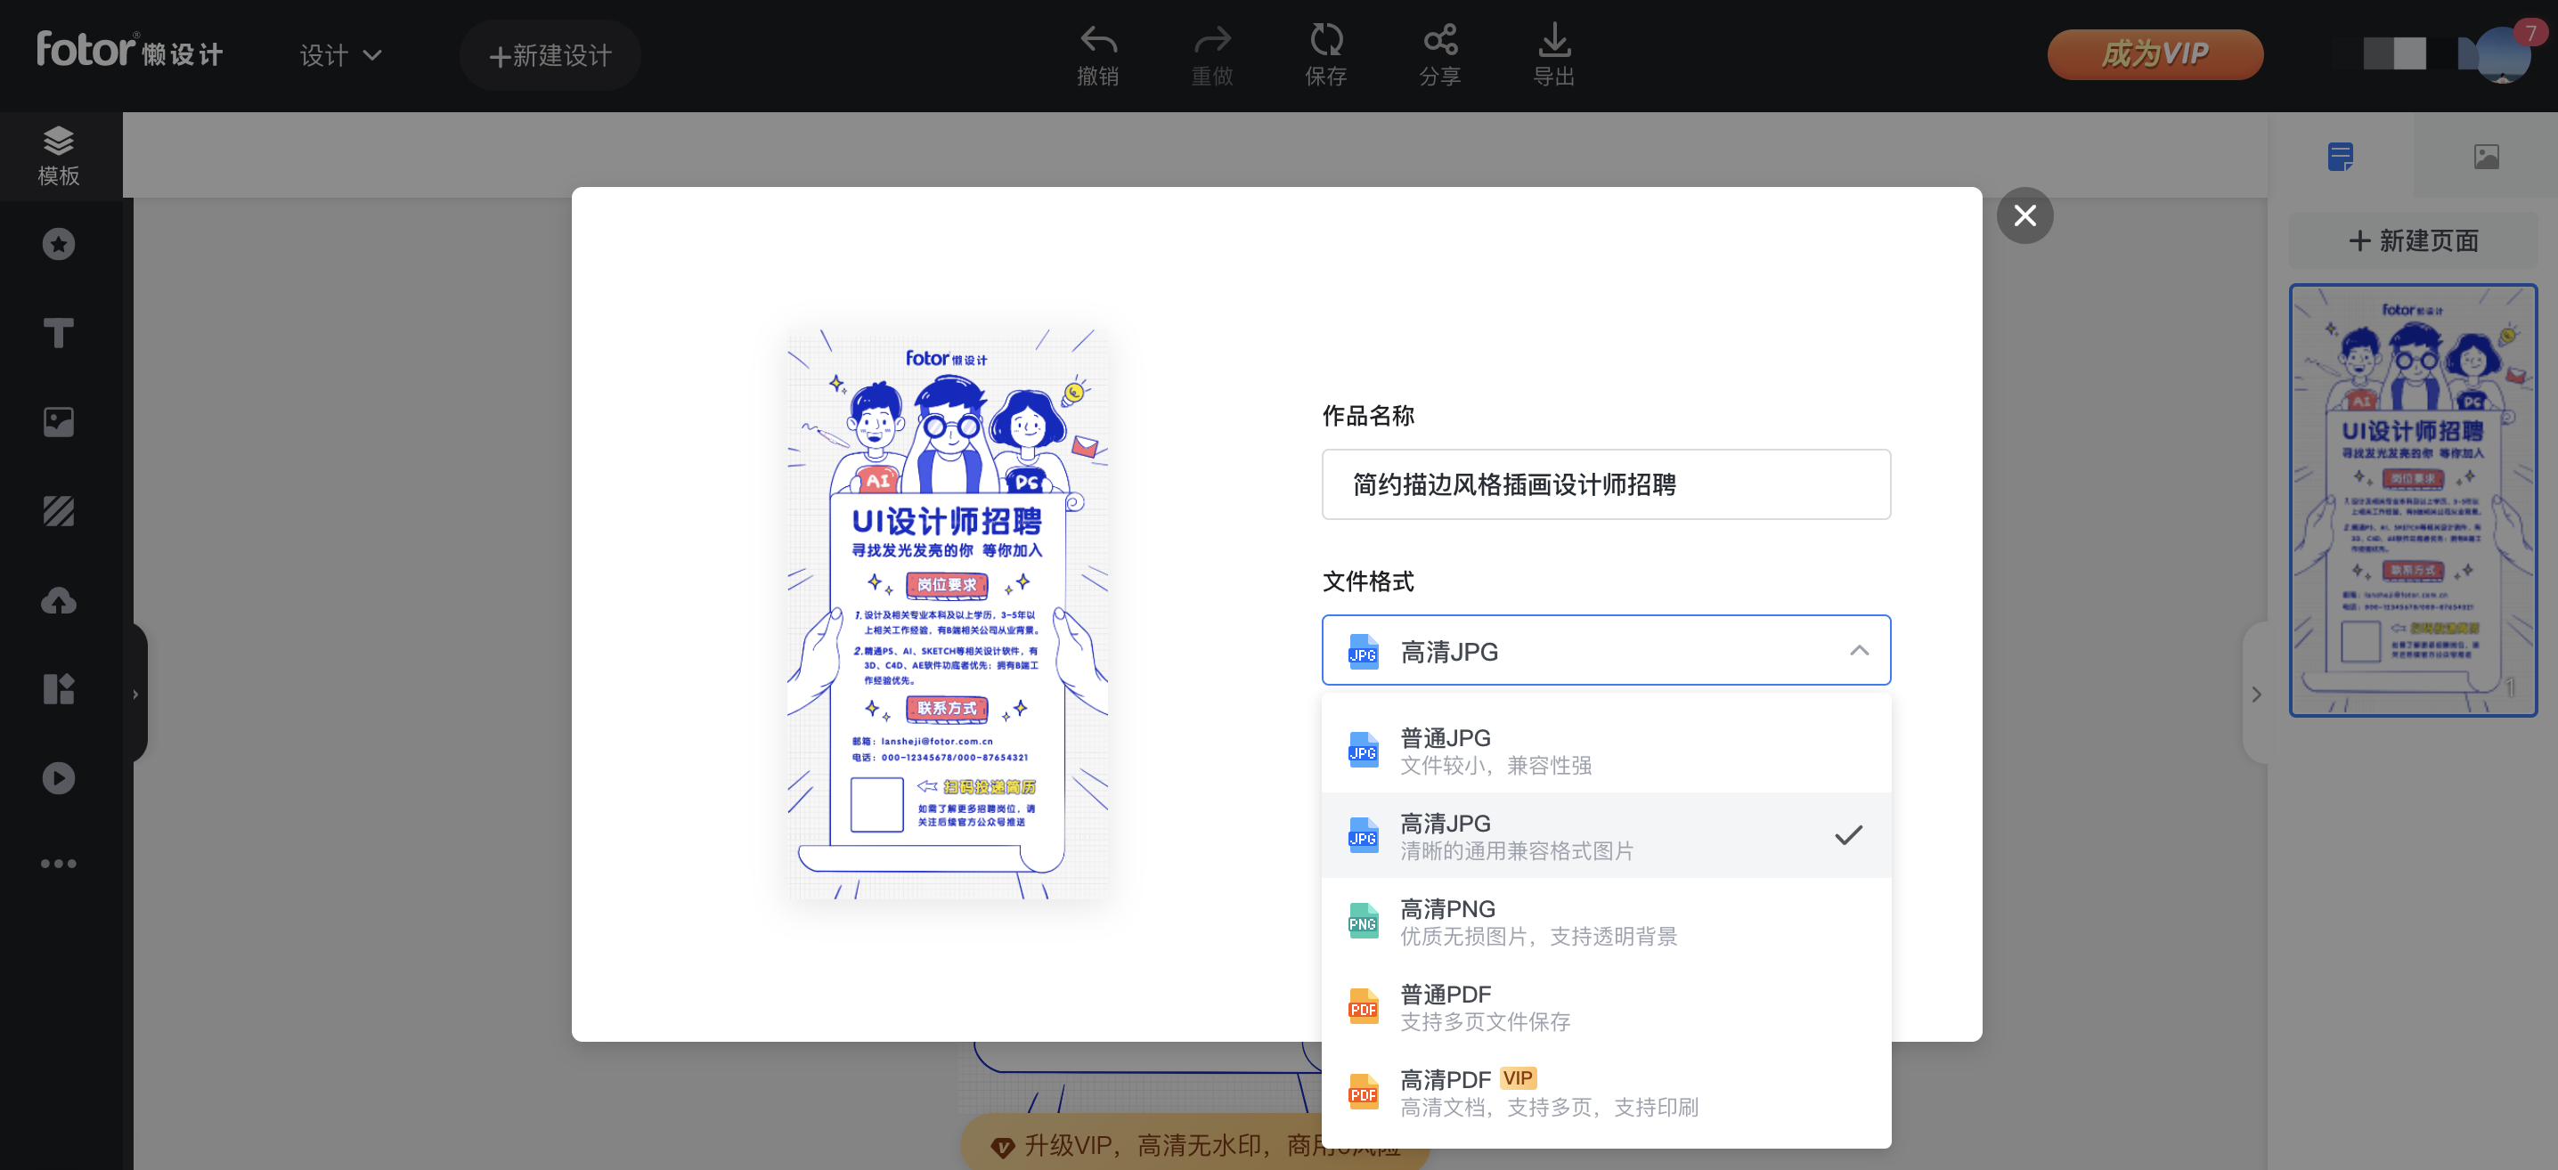Click the 新建页面 button
The width and height of the screenshot is (2558, 1170).
tap(2413, 240)
